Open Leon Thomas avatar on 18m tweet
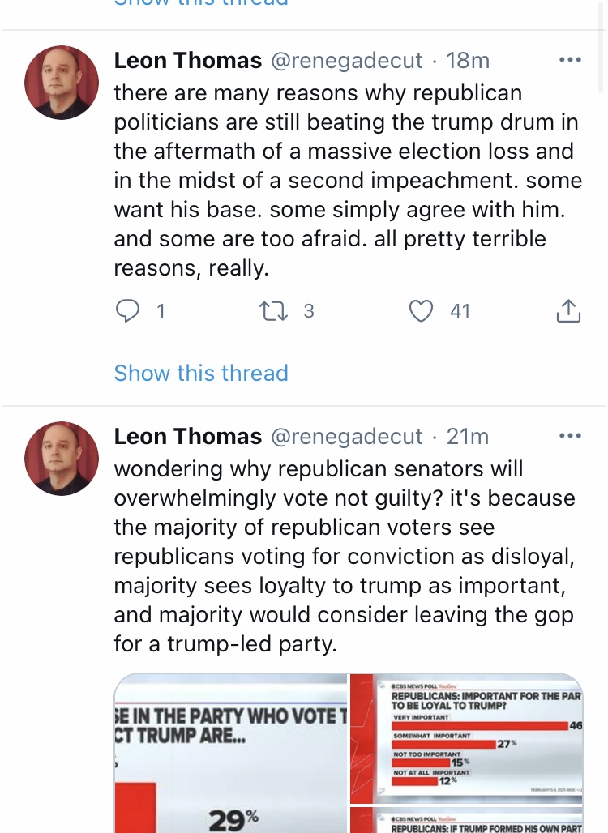This screenshot has width=608, height=833. coord(62,83)
